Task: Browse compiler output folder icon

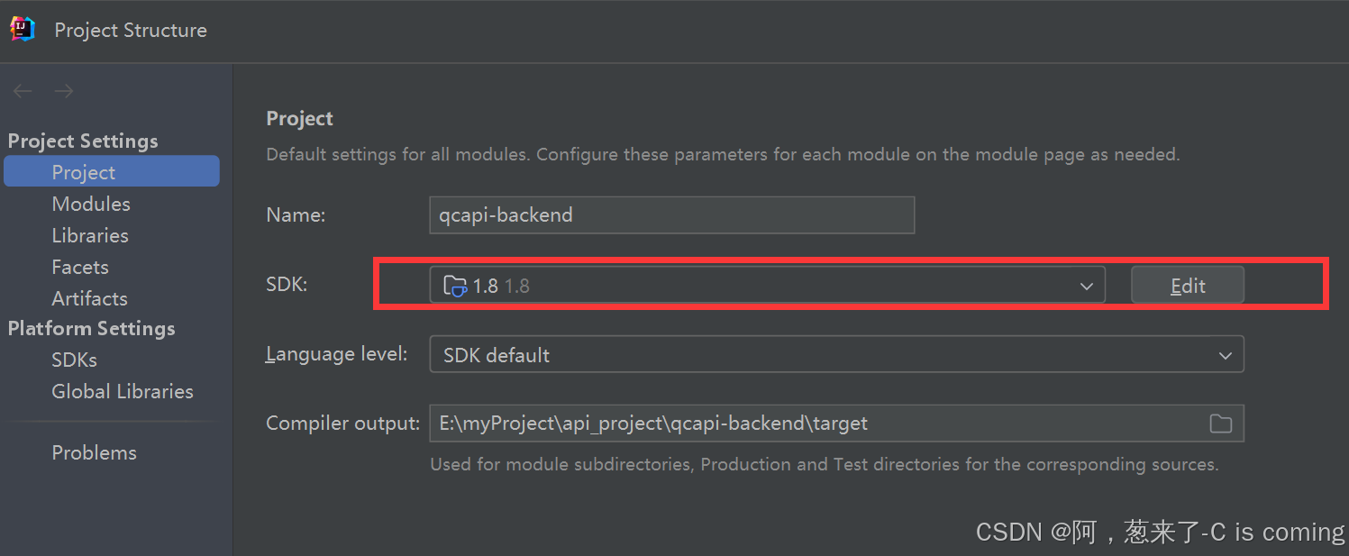Action: tap(1220, 424)
